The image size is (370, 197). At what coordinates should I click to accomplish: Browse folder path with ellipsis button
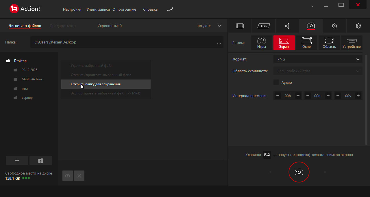coord(219,43)
